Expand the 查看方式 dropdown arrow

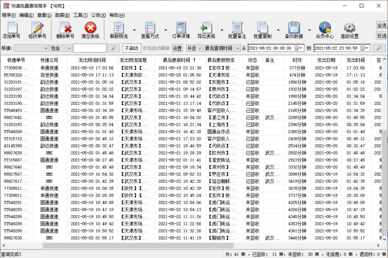pyautogui.click(x=166, y=30)
